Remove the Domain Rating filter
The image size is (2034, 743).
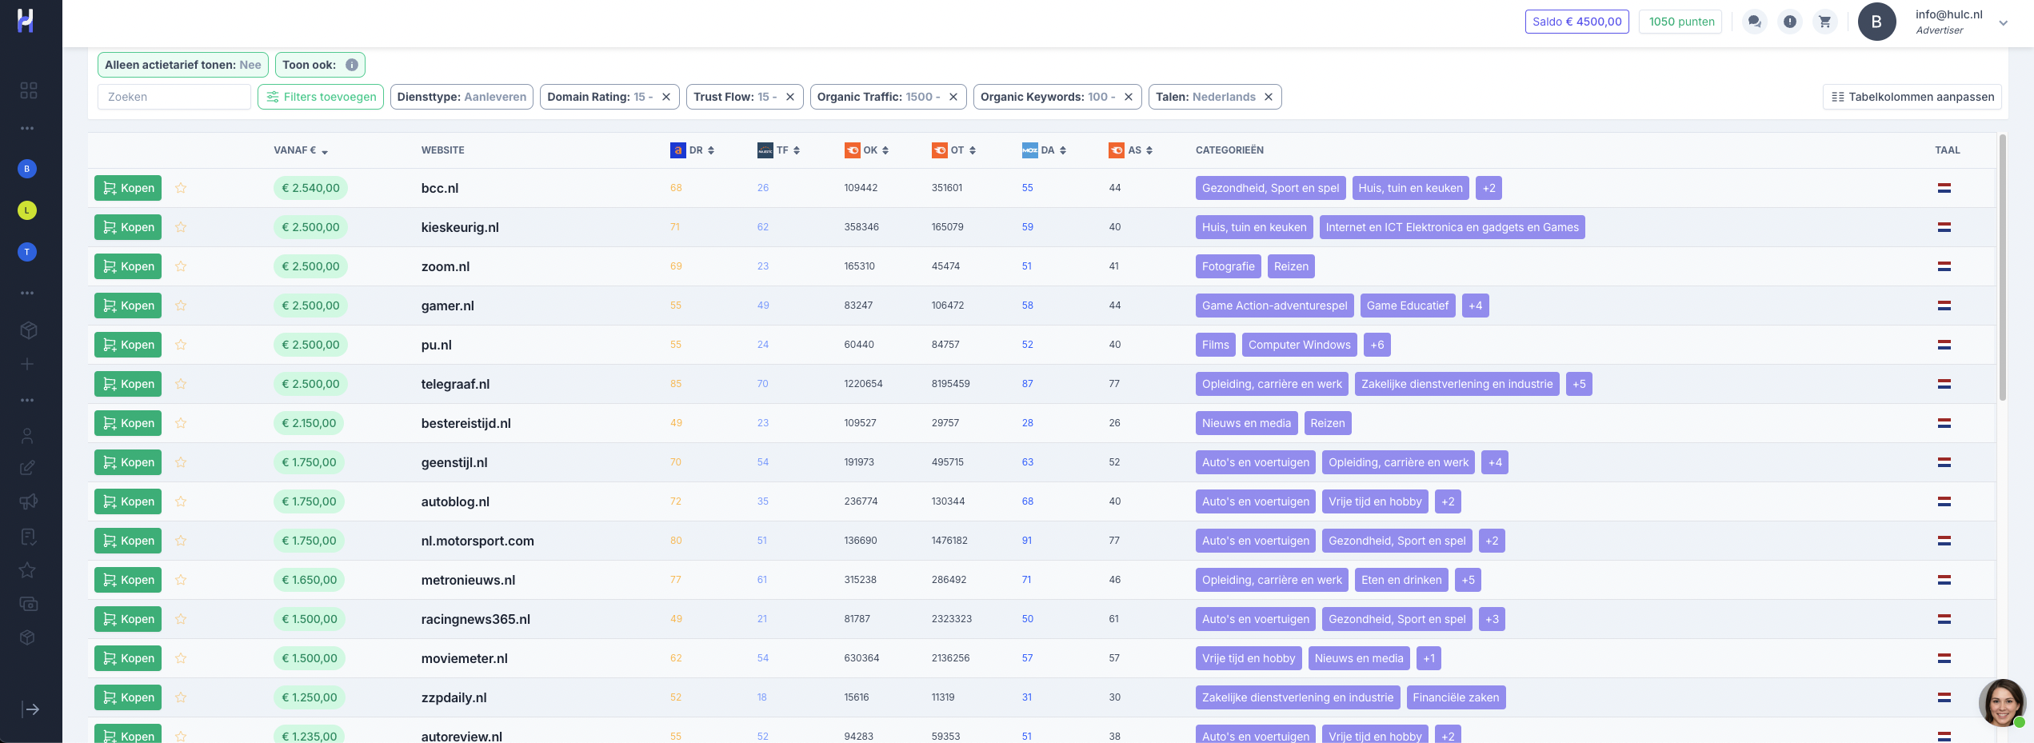(x=666, y=97)
